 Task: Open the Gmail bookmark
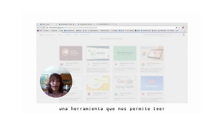pyautogui.click(x=46, y=31)
